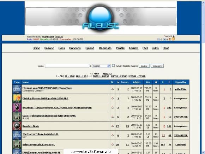
Task: Enable inclusiv torente moarte checkbox
Action: pyautogui.click(x=113, y=66)
